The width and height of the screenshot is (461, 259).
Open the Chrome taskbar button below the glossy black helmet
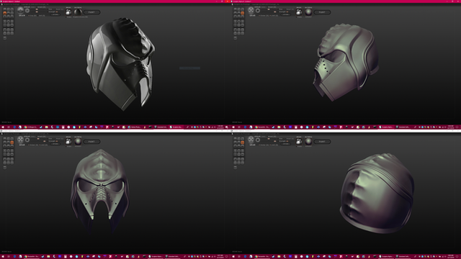click(x=30, y=127)
